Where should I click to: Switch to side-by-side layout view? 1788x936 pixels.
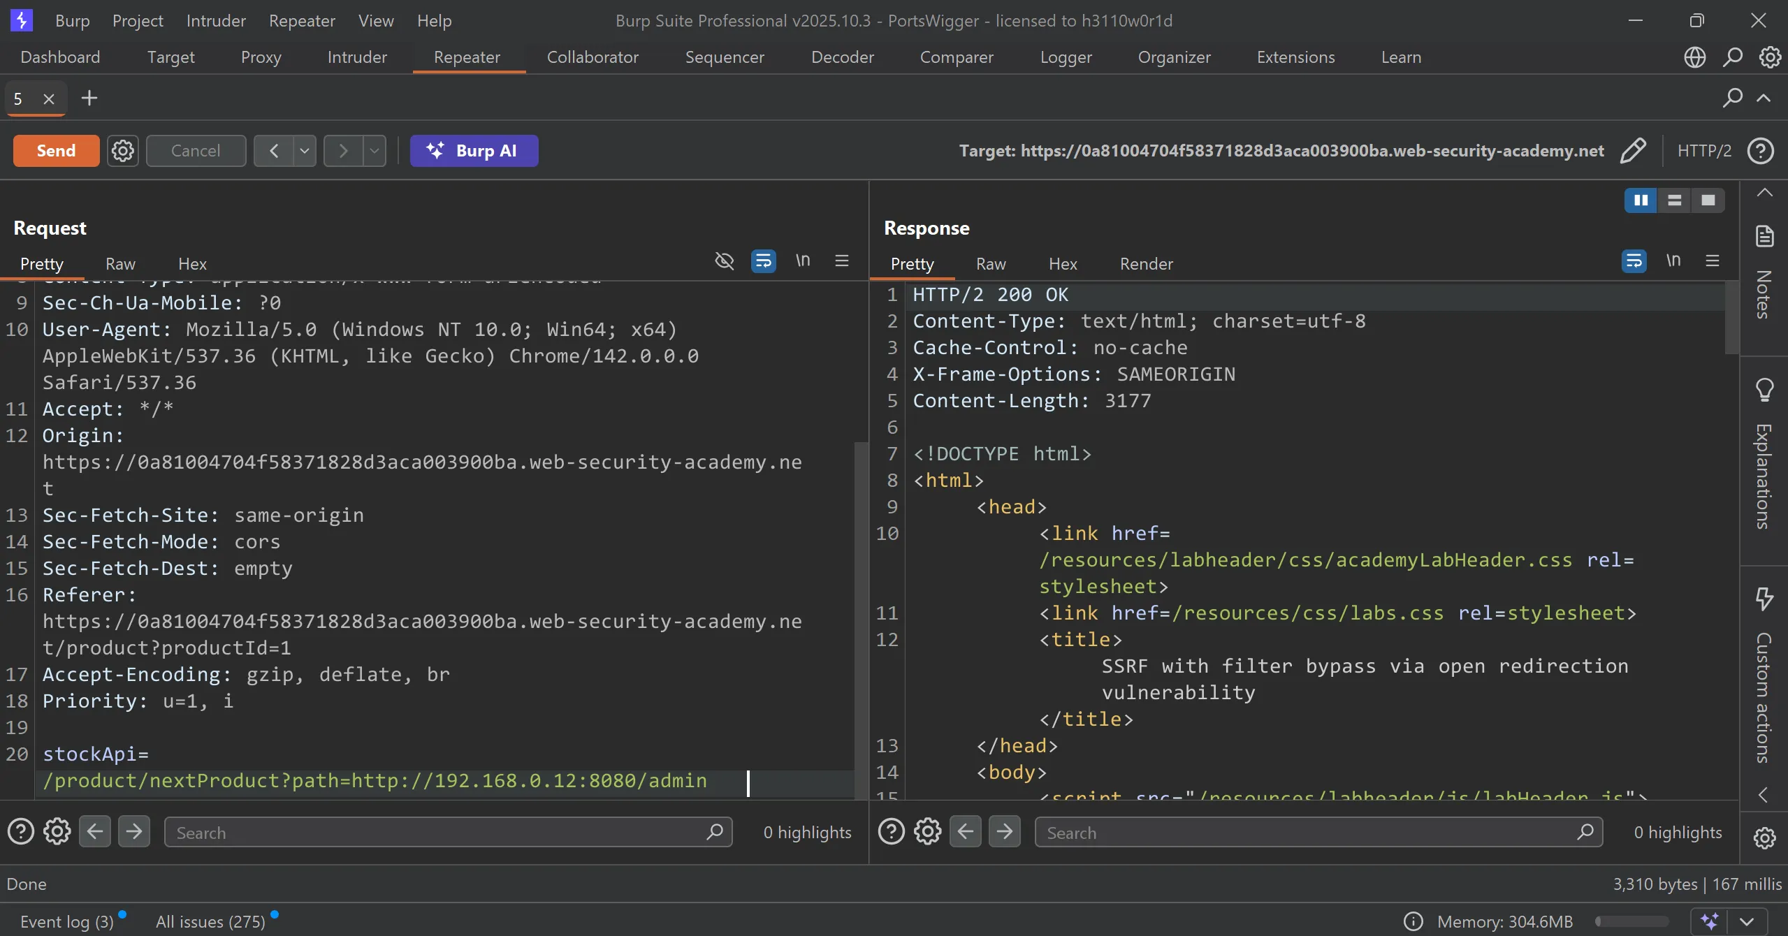[x=1641, y=200]
